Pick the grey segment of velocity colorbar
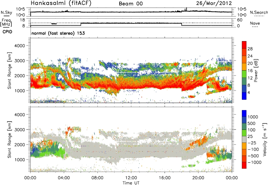Viewport: 268px width, 185px height. 244,139
